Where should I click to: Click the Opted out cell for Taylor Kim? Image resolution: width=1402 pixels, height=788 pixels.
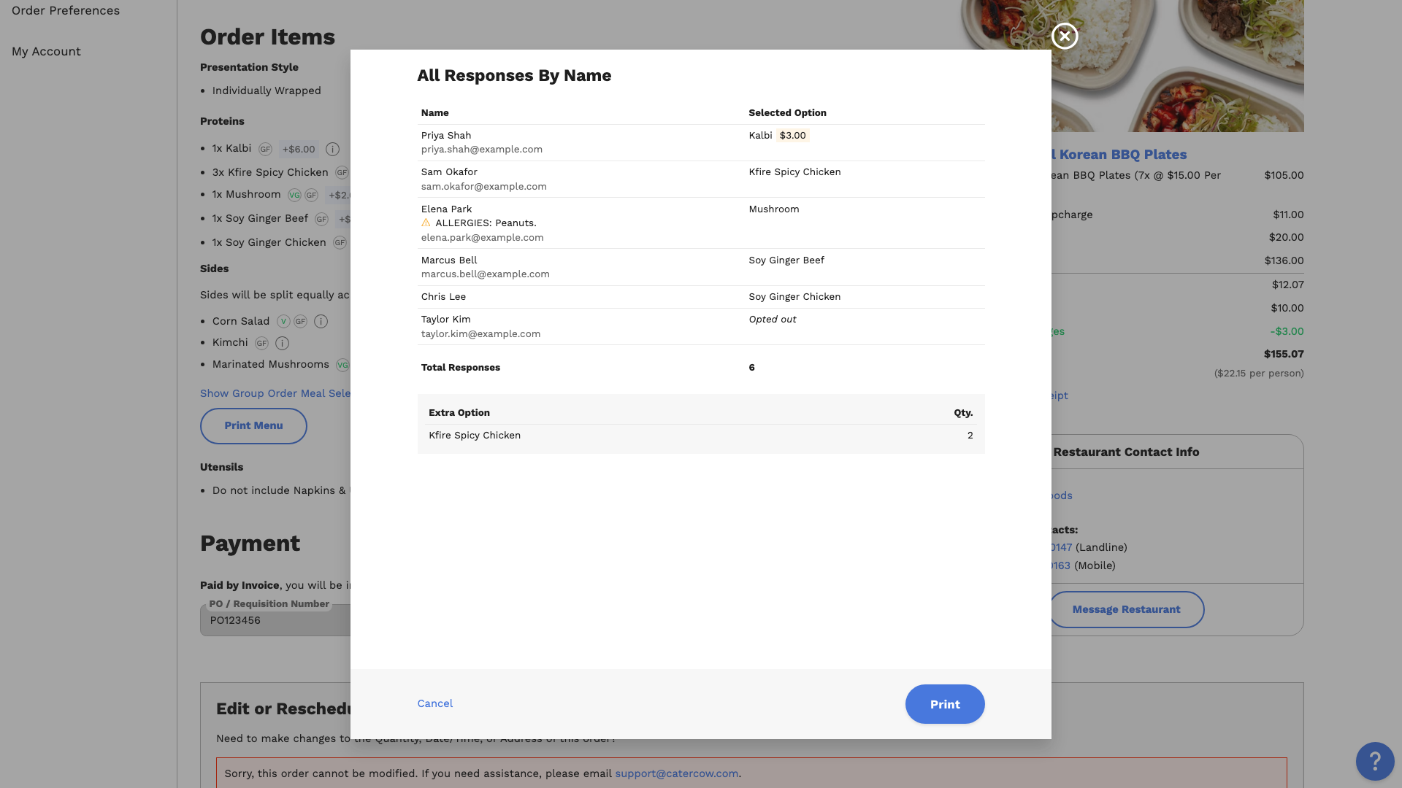pos(772,319)
